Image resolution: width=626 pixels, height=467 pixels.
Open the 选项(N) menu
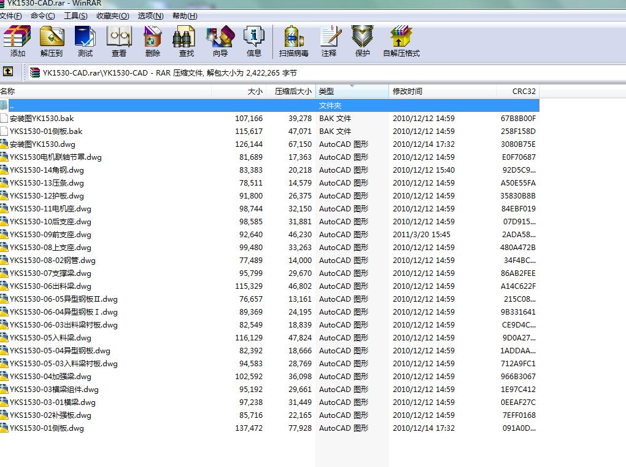coord(150,16)
